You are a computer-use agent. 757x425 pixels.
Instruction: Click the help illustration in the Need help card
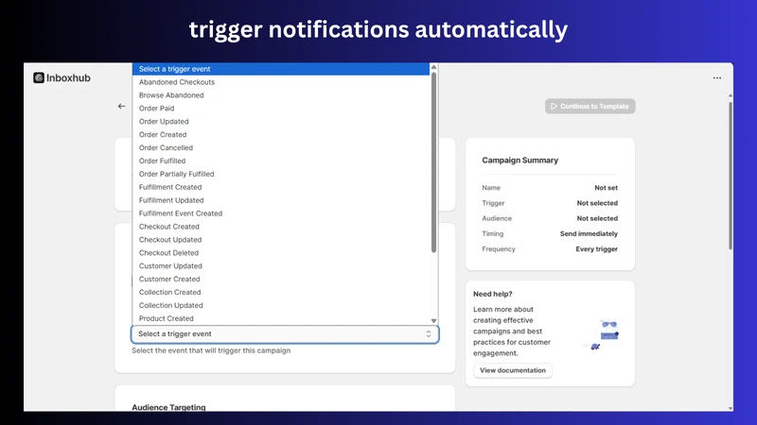click(606, 333)
